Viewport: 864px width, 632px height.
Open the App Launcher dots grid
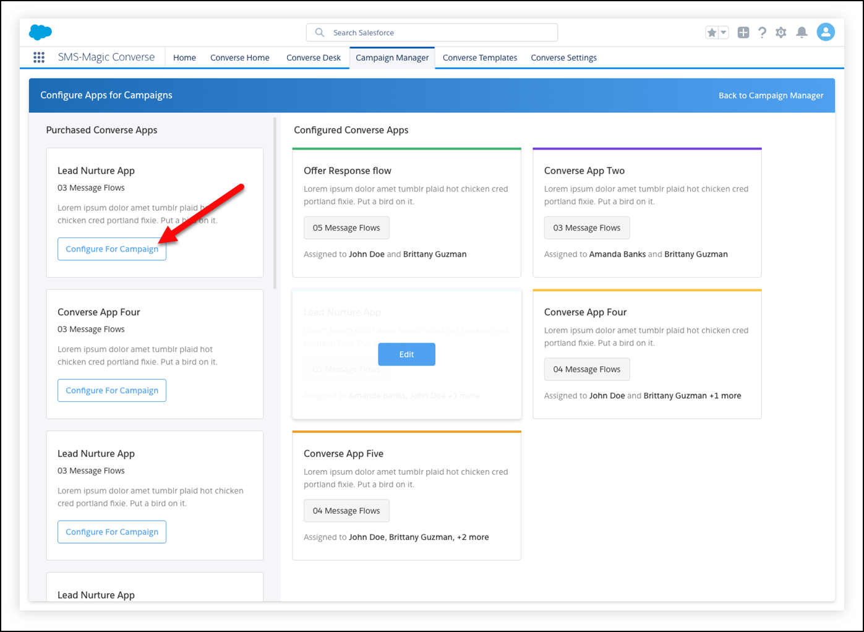pos(39,58)
